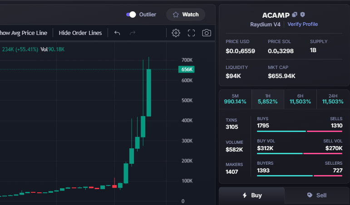Screen dimensions: 350x205
Task: Click the MAKERS value 1407
Action: (x=232, y=172)
